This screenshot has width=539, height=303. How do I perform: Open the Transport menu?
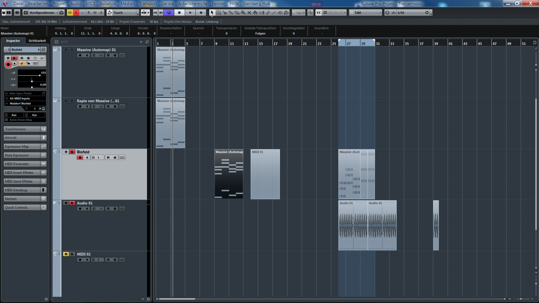[x=148, y=3]
